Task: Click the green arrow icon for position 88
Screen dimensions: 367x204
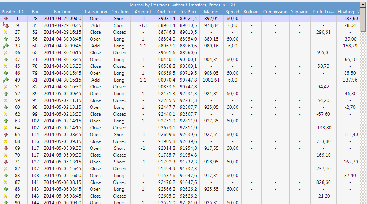Action: pos(6,189)
